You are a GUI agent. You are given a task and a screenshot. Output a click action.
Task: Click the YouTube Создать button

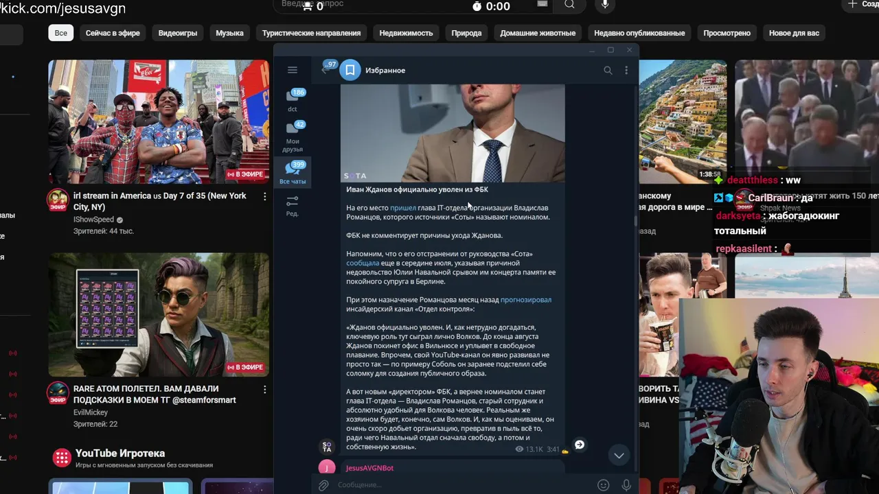[x=860, y=4]
